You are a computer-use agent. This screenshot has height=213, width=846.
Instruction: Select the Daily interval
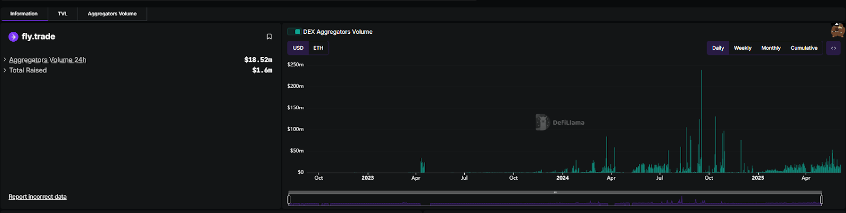click(x=718, y=48)
